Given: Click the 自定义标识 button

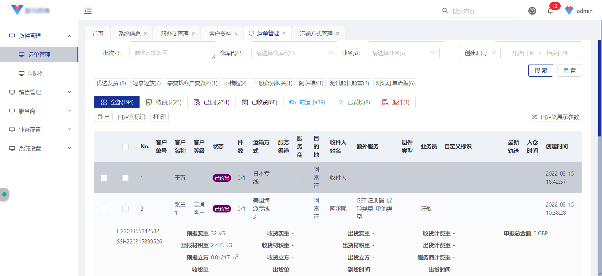Looking at the screenshot, I should [131, 117].
